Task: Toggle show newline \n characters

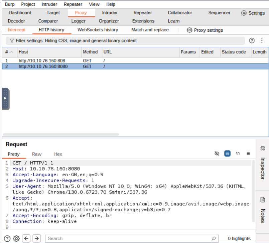Action: point(238,153)
